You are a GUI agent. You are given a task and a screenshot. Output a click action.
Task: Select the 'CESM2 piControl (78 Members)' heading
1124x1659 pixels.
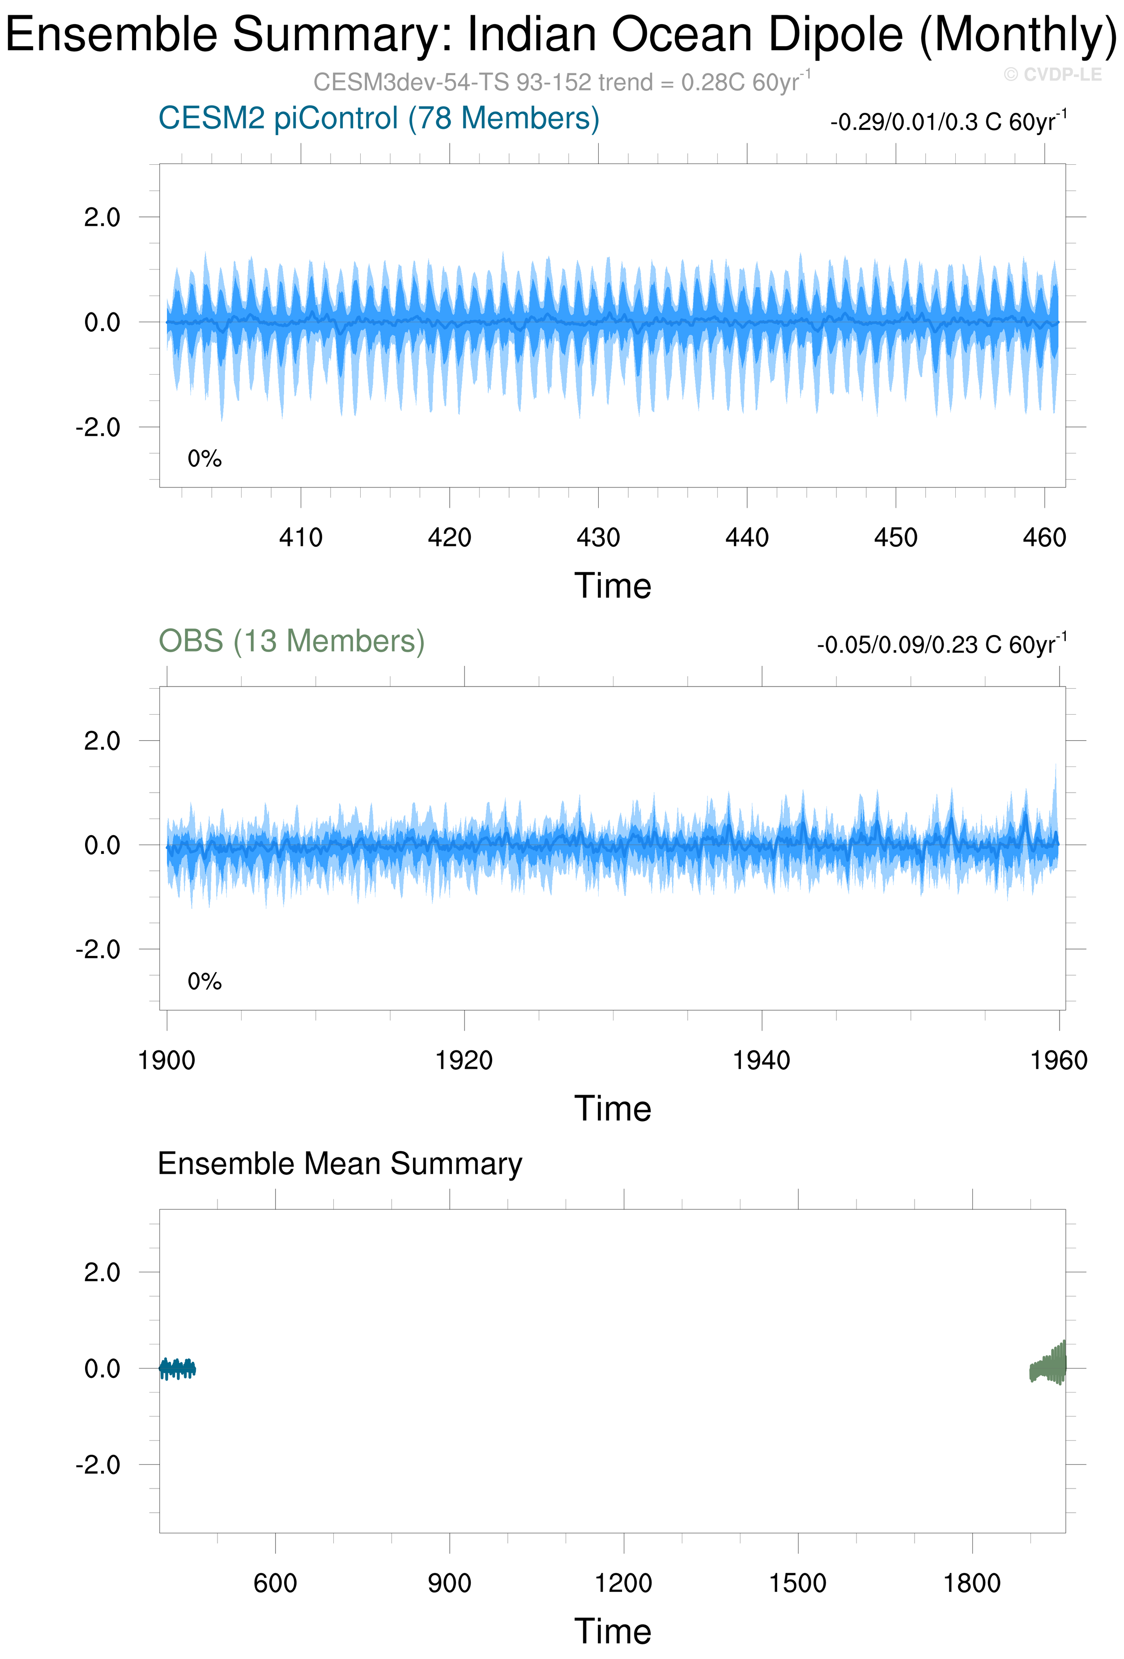tap(378, 119)
